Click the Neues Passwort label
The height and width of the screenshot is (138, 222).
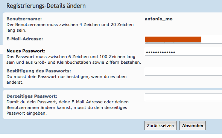(x=26, y=51)
